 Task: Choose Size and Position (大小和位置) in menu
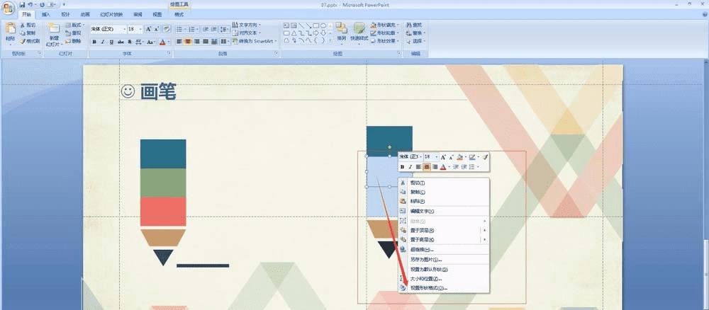444,279
